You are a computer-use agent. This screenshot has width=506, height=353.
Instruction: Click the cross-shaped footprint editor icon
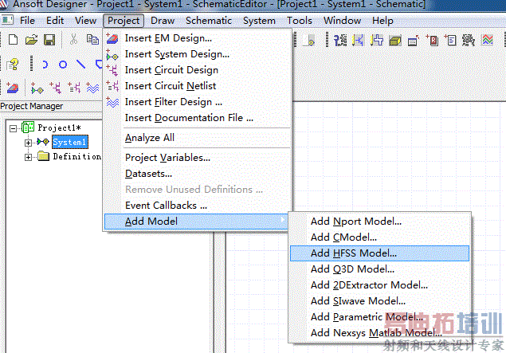coord(377,41)
